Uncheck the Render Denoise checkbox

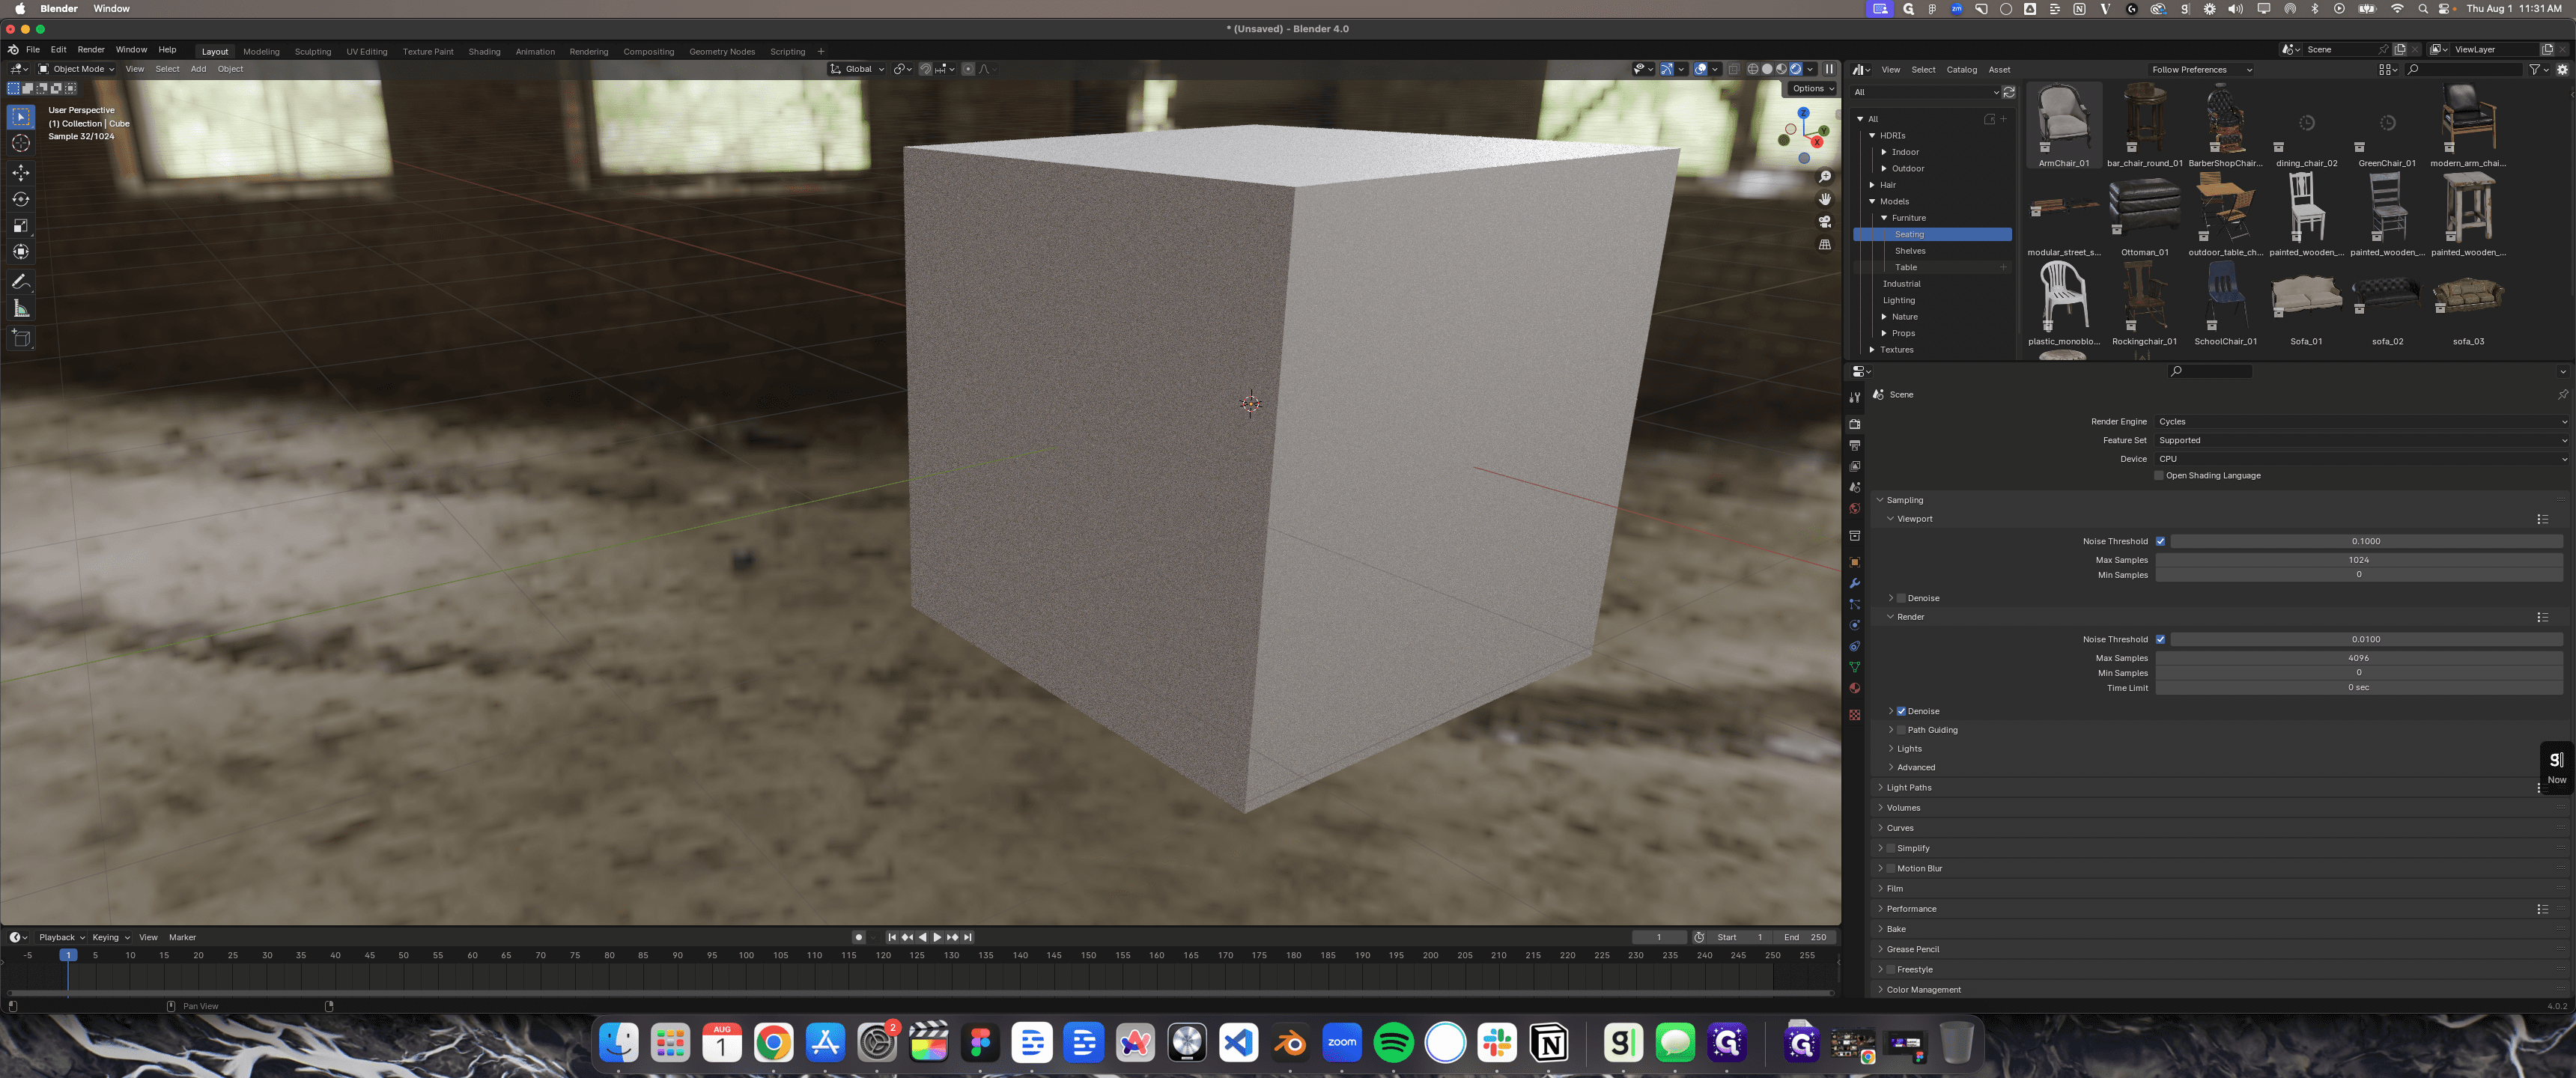coord(1901,711)
